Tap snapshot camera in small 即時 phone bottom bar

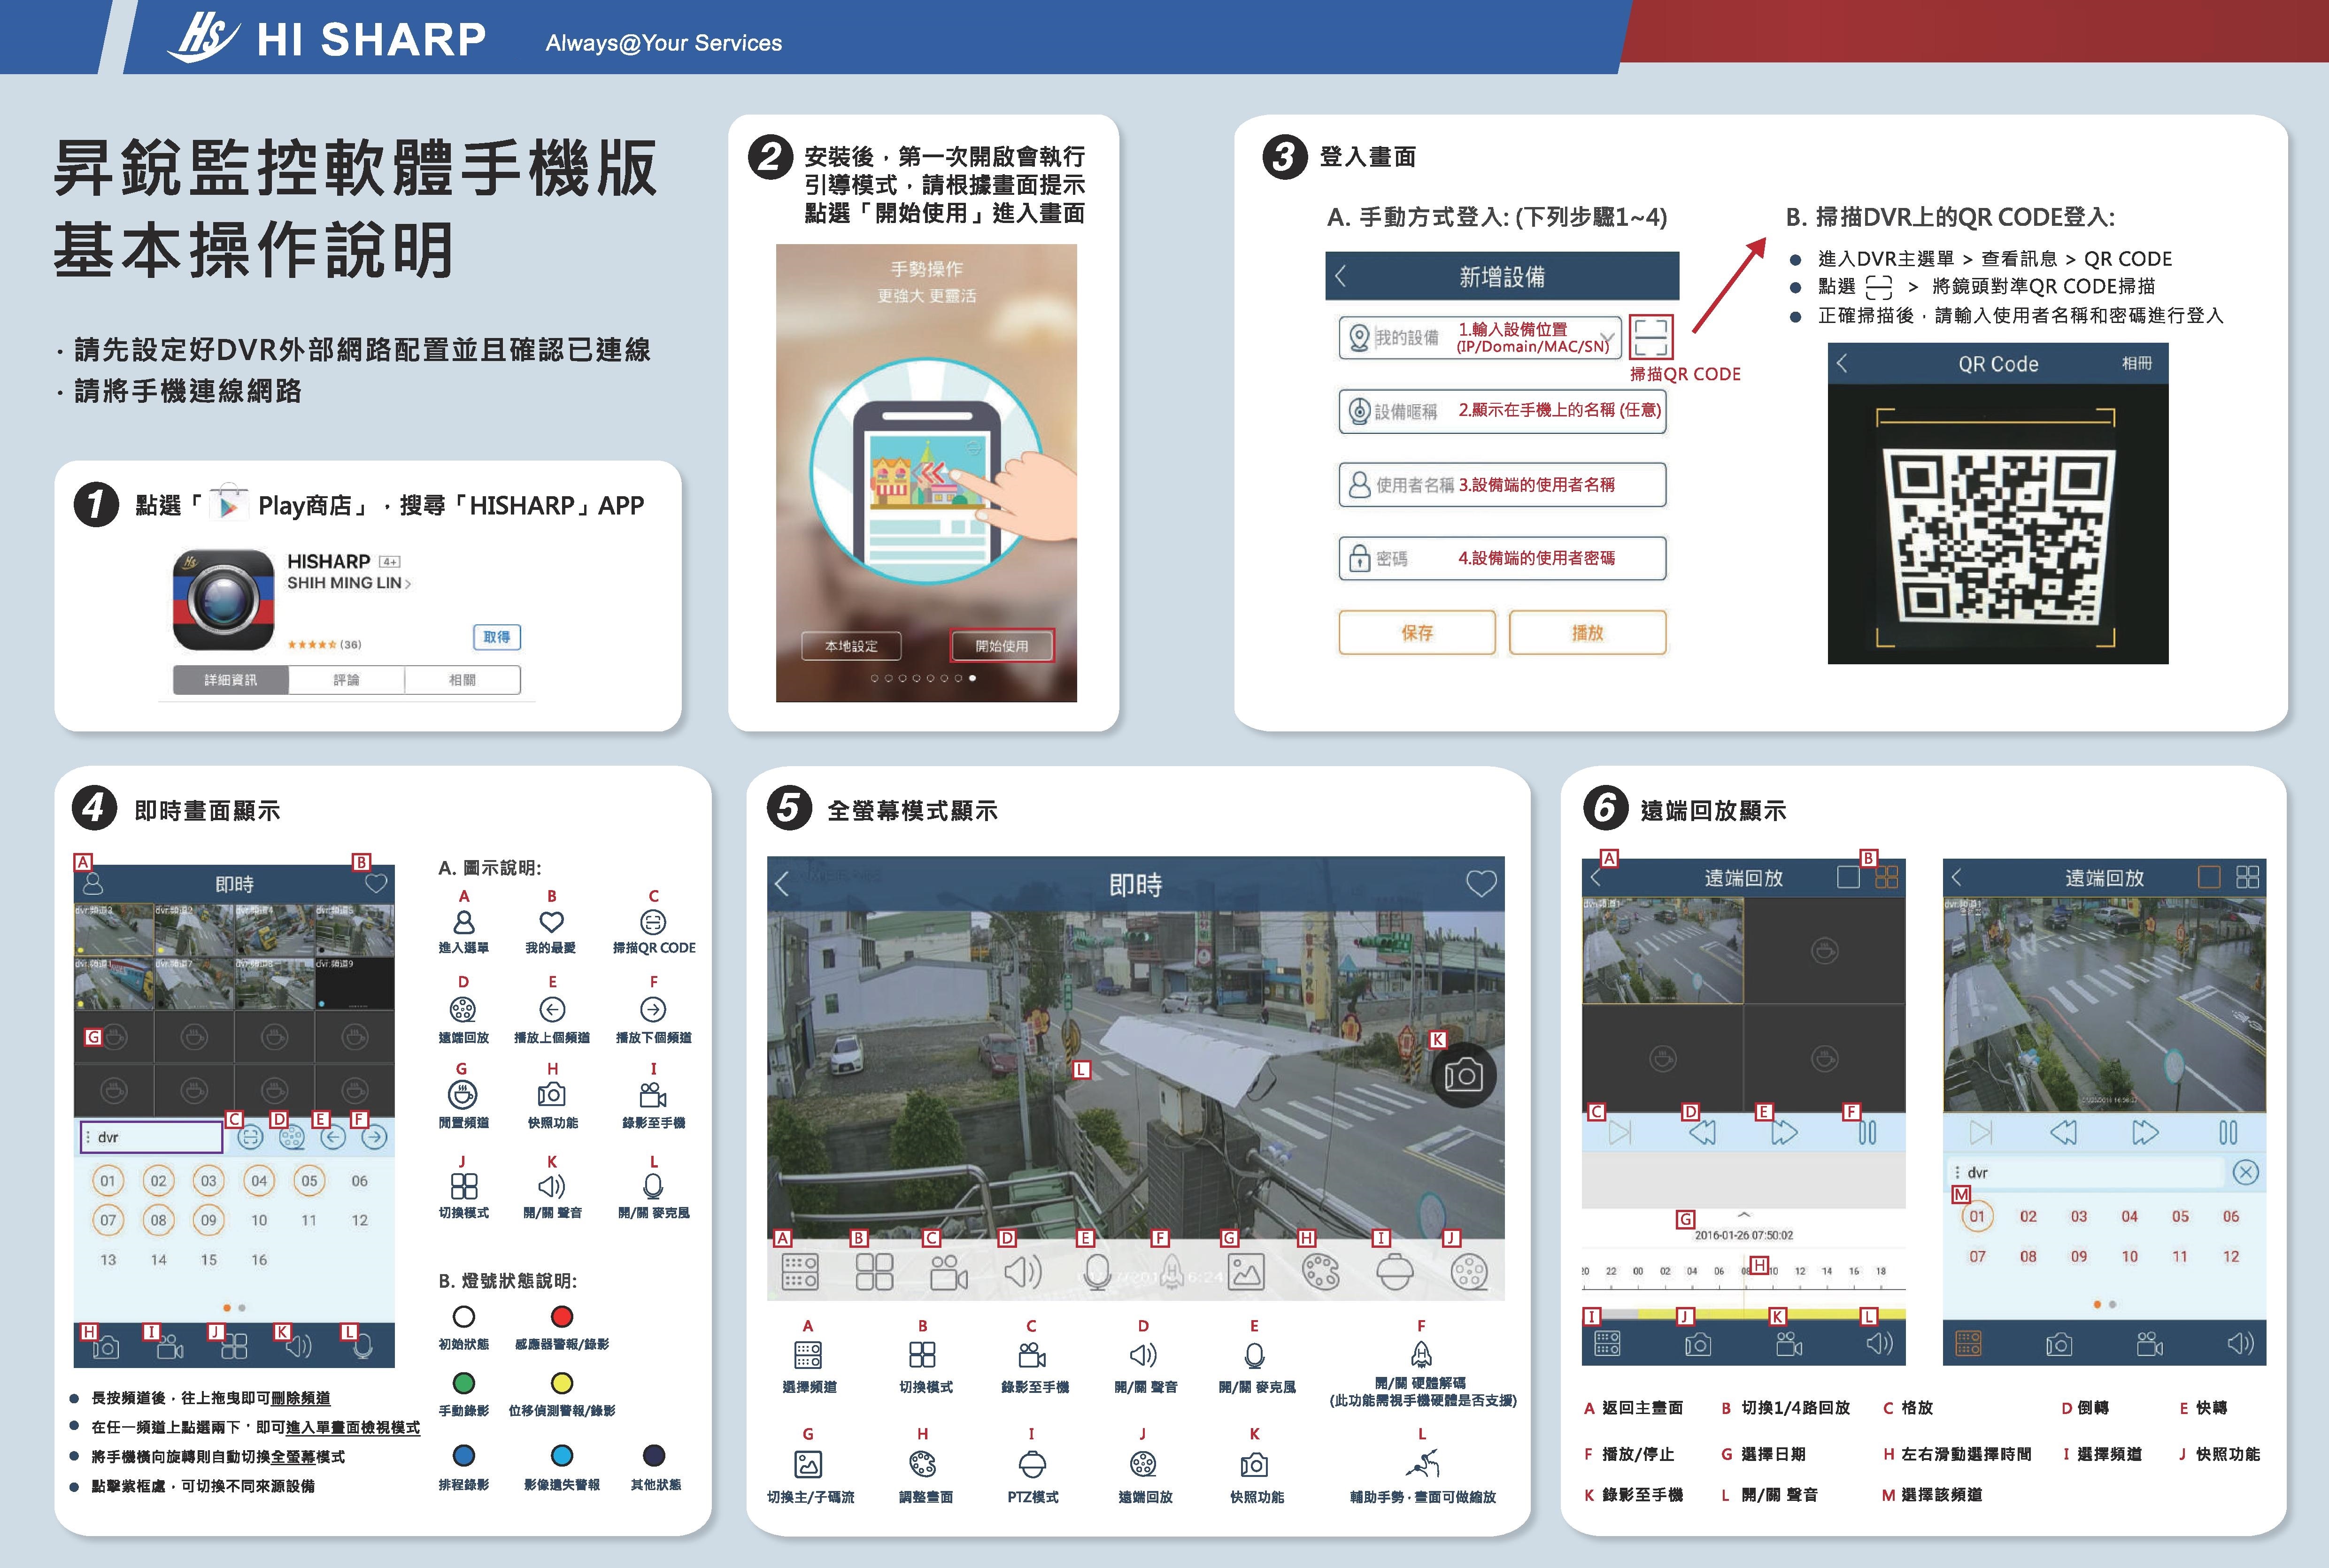(106, 1348)
